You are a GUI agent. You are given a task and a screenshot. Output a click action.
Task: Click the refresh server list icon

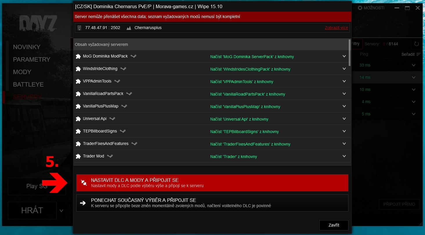[x=417, y=44]
